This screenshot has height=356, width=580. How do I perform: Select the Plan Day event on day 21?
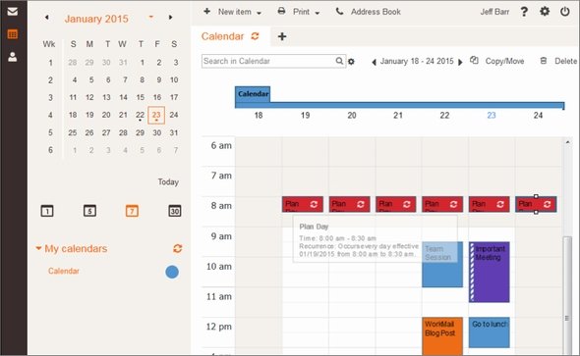[x=396, y=204]
